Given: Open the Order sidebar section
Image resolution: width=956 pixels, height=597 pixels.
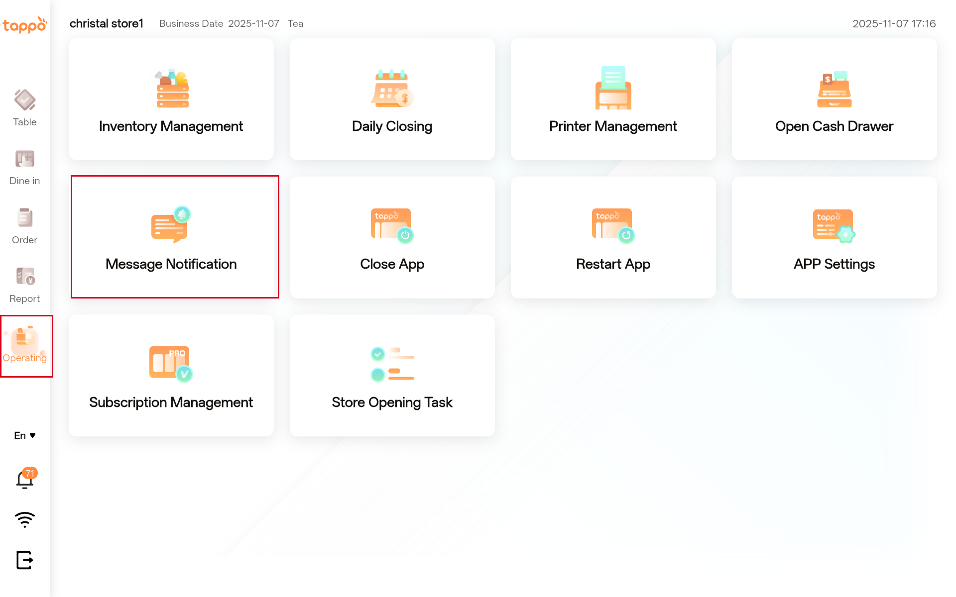Looking at the screenshot, I should coord(24,226).
